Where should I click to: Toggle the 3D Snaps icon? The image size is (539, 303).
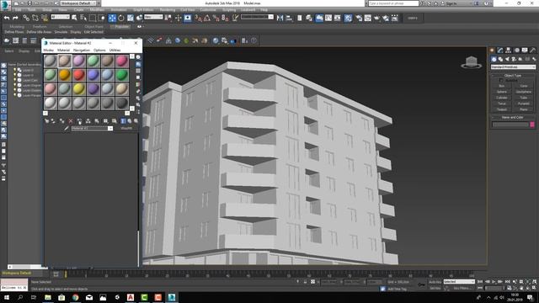point(199,18)
